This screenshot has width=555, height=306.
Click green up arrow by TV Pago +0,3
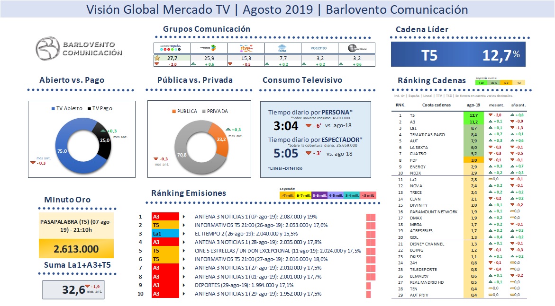pos(103,131)
